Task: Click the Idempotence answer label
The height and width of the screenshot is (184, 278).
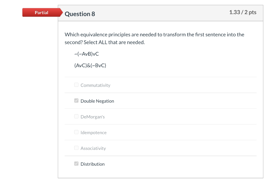Action: [x=93, y=133]
